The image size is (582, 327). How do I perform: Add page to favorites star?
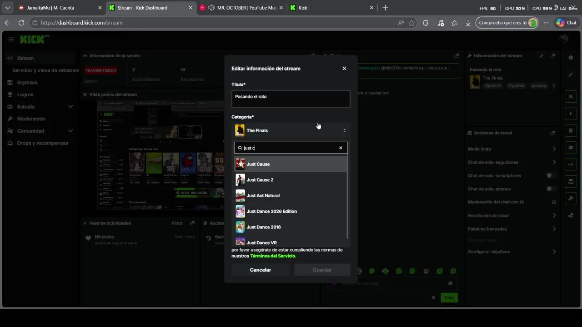pyautogui.click(x=411, y=23)
